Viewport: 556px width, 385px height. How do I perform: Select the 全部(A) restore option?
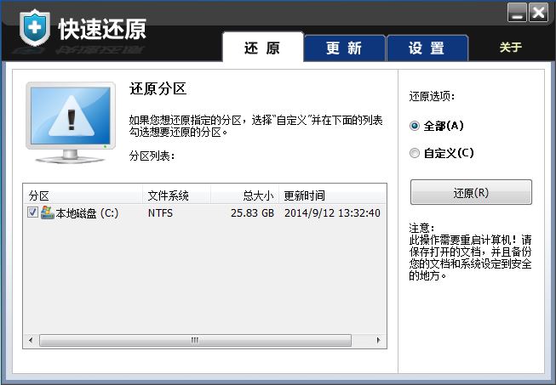click(437, 126)
